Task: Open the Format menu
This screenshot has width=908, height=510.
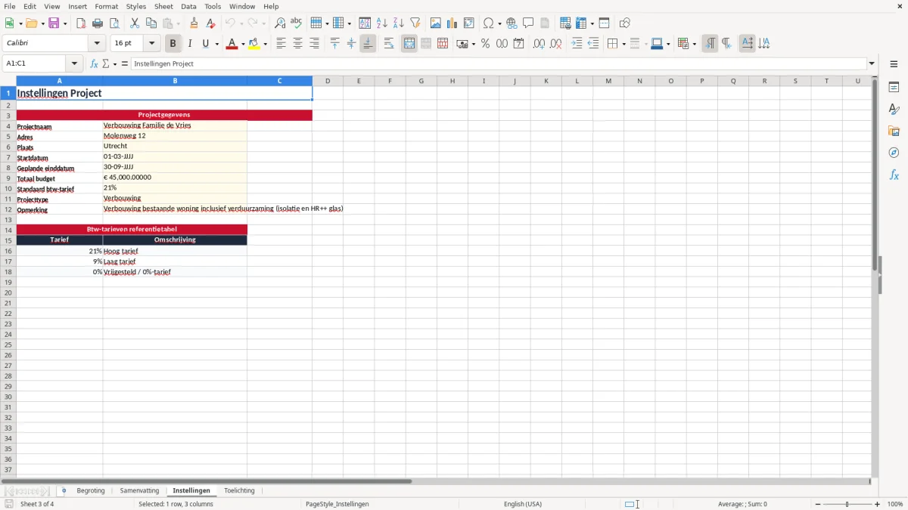Action: point(106,6)
